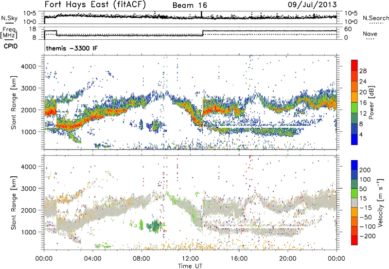This screenshot has width=389, height=269.
Task: Pick the blue 4–8 dB Power colorbar segment
Action: 354,129
